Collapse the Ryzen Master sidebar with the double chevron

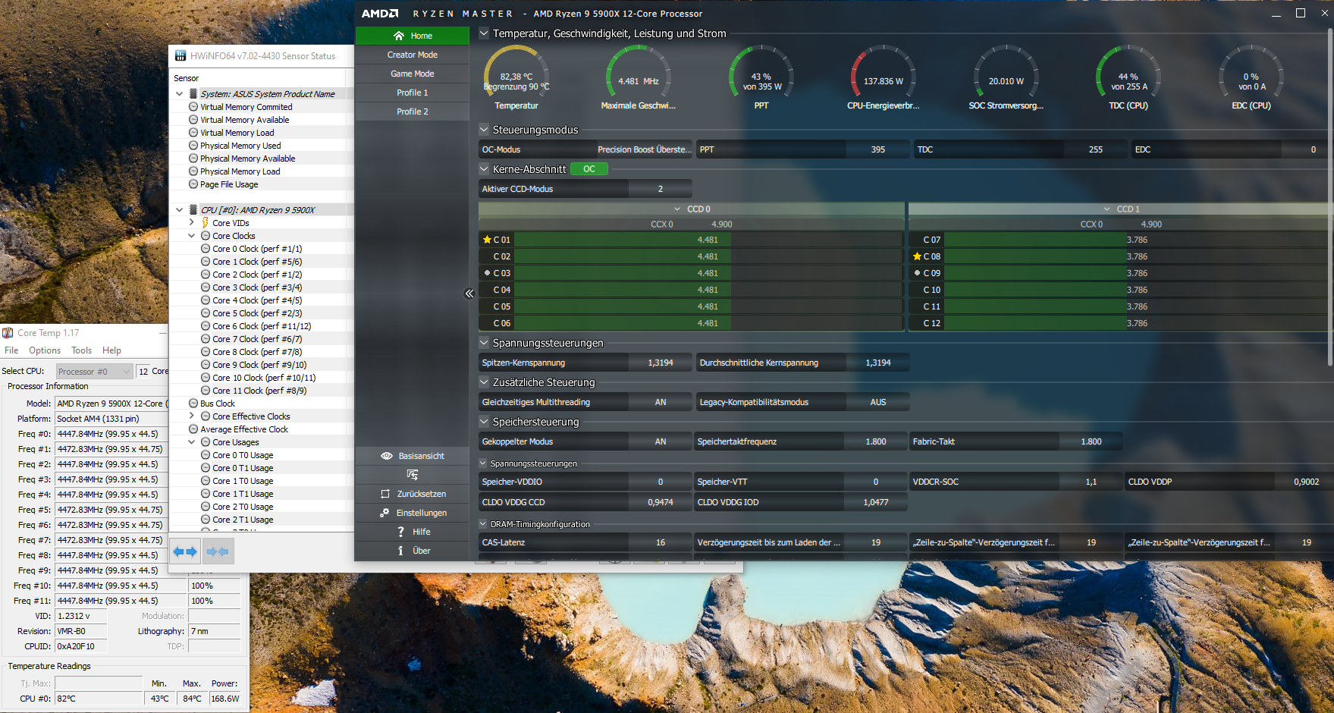coord(469,294)
